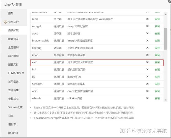Viewport: 171px width, 138px height.
Task: Click the 邮件服务 type cell for imap
Action: click(x=59, y=55)
